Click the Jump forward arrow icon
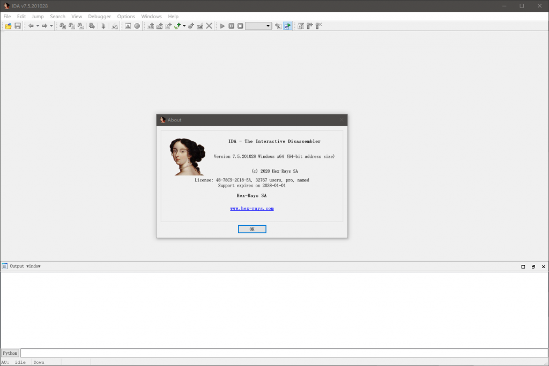The image size is (549, 366). coord(44,26)
